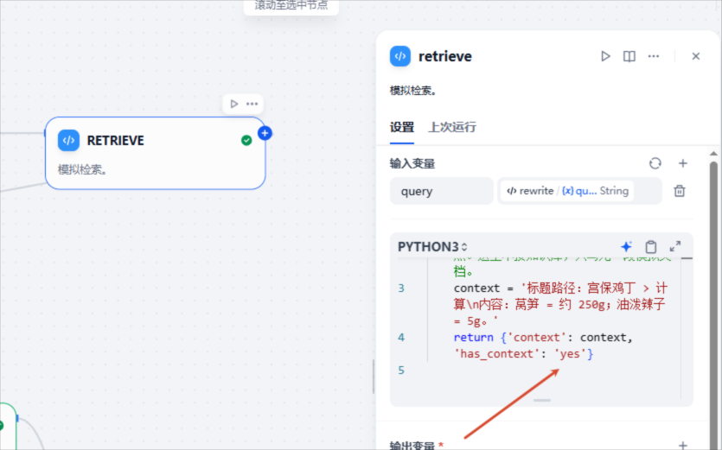This screenshot has width=722, height=450.
Task: Click the AI code generator sparkle icon
Action: (x=626, y=247)
